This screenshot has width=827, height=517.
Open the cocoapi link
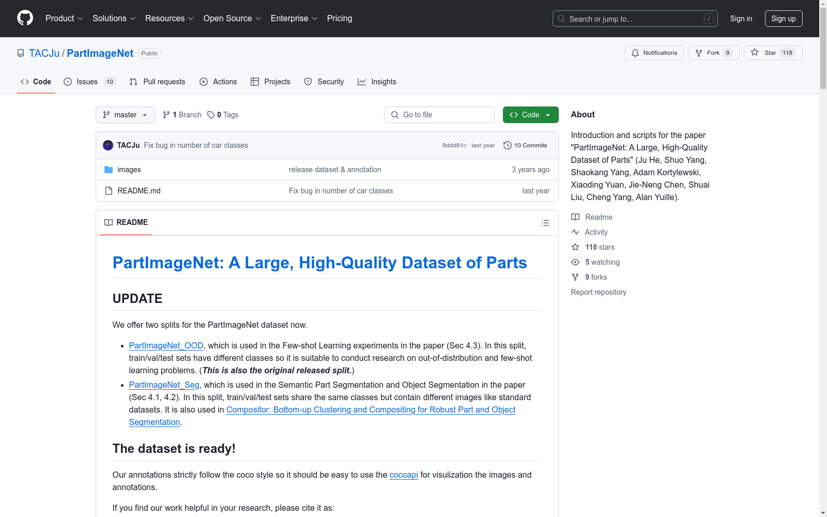[x=404, y=475]
